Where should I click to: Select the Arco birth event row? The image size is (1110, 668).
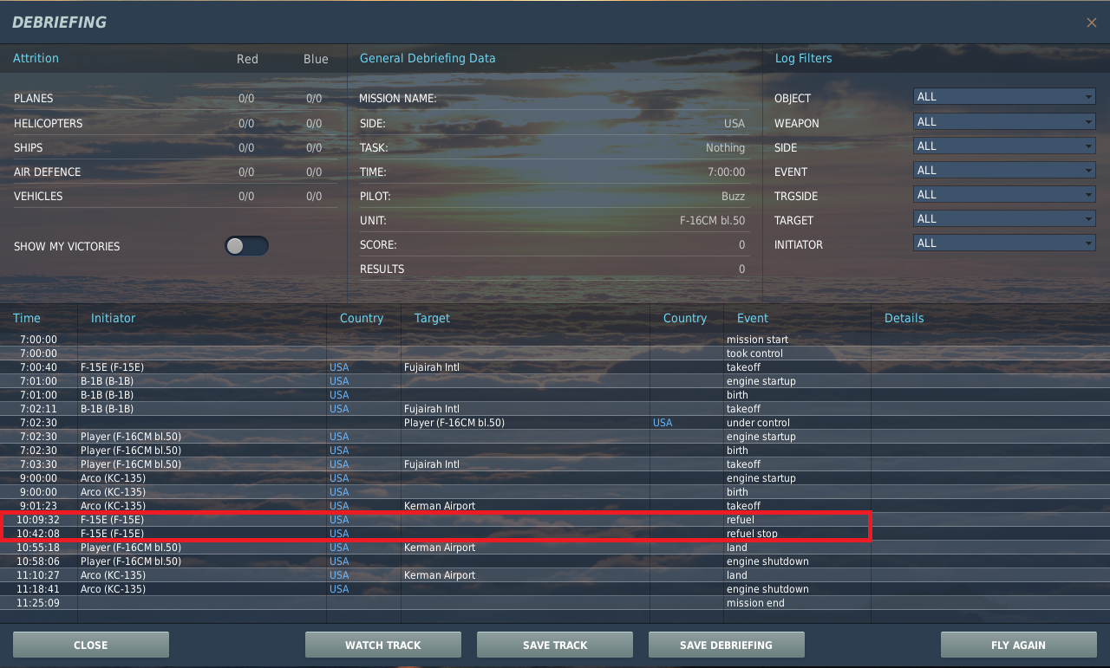[x=555, y=492]
